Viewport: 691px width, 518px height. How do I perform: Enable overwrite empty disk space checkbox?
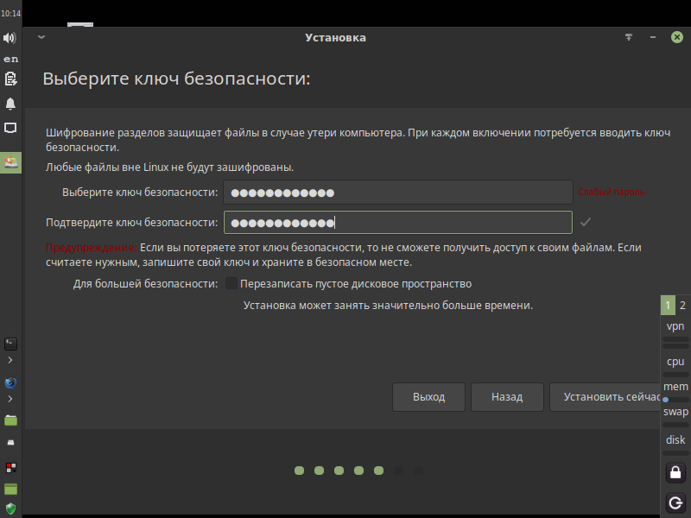click(x=231, y=283)
